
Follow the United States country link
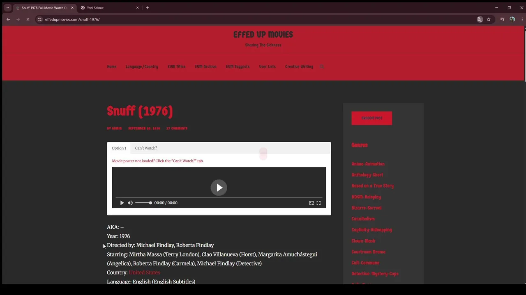click(144, 272)
